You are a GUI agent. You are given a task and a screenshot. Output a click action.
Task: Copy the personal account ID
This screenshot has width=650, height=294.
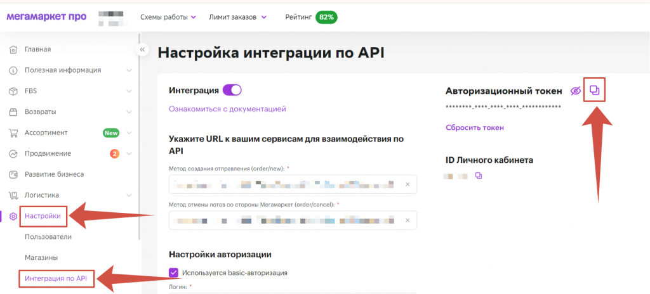point(479,176)
